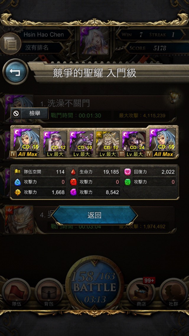Tap the dark attribute 攻擊力 8,542 stat

coord(95,192)
